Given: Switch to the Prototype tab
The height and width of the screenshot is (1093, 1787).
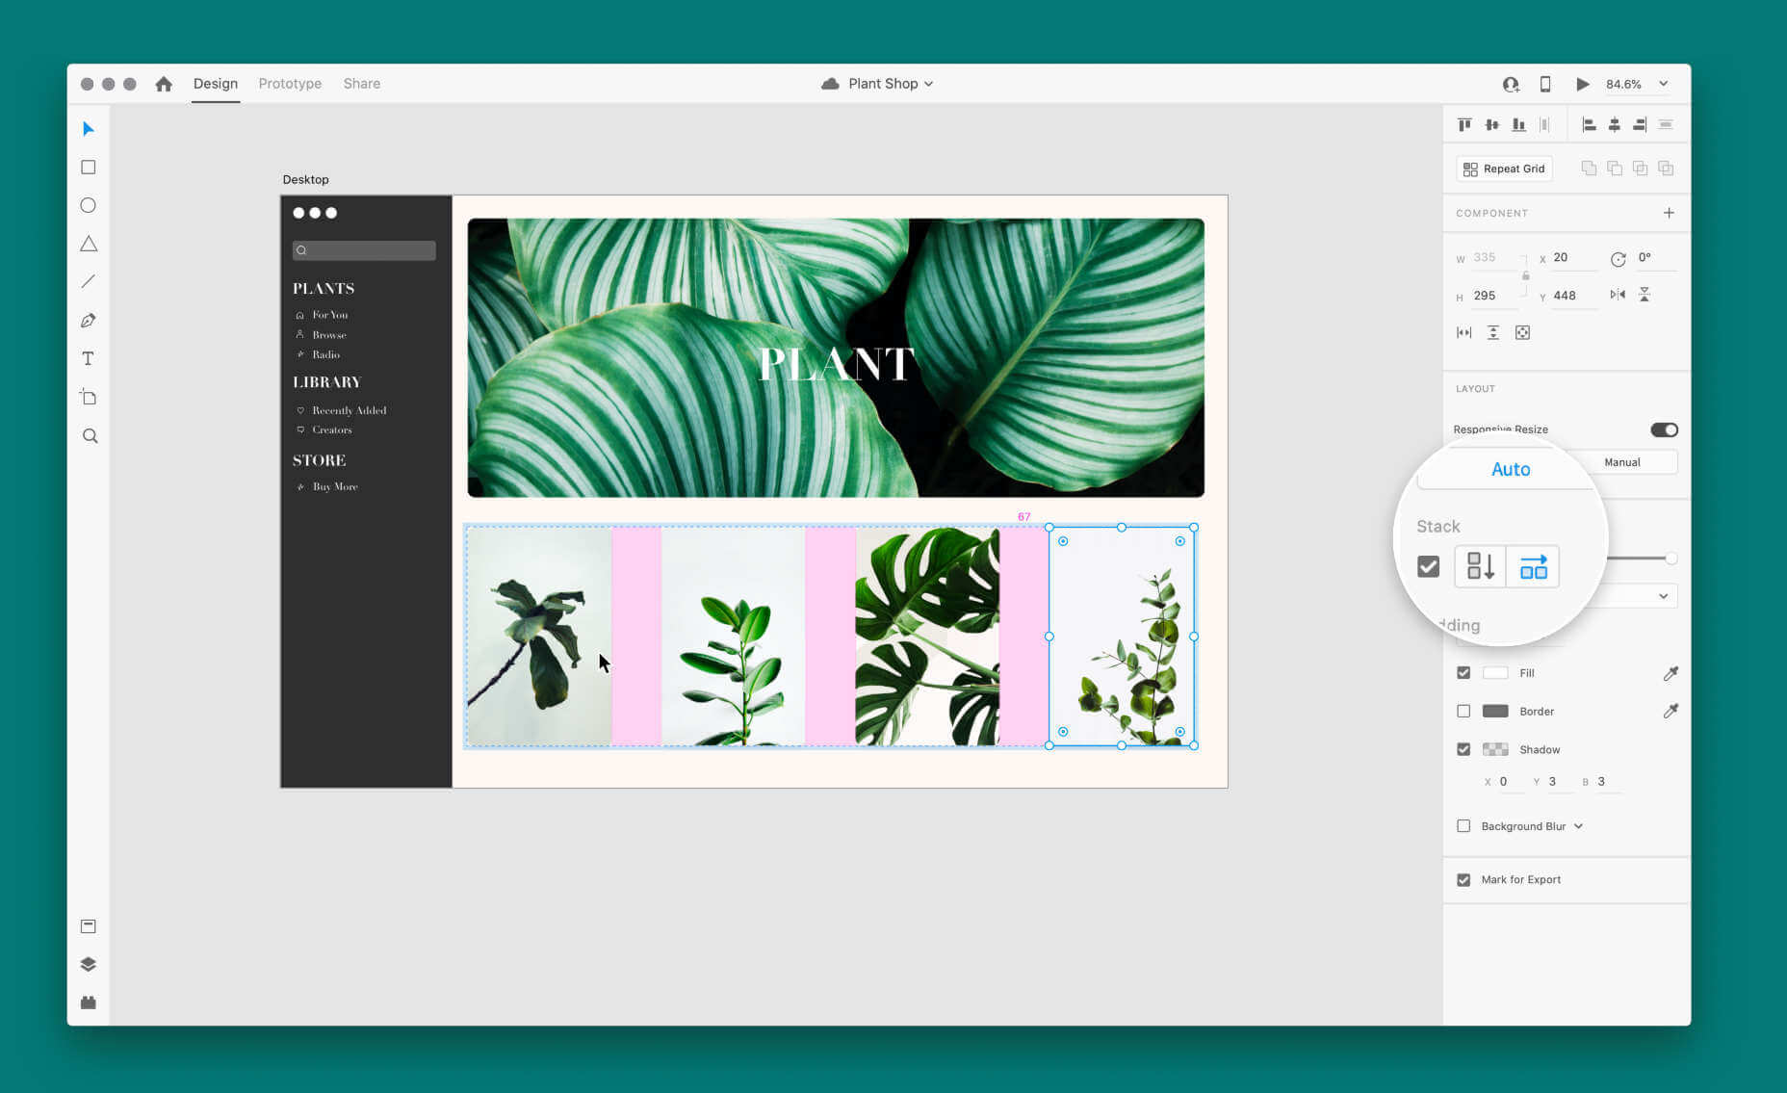Looking at the screenshot, I should [290, 84].
